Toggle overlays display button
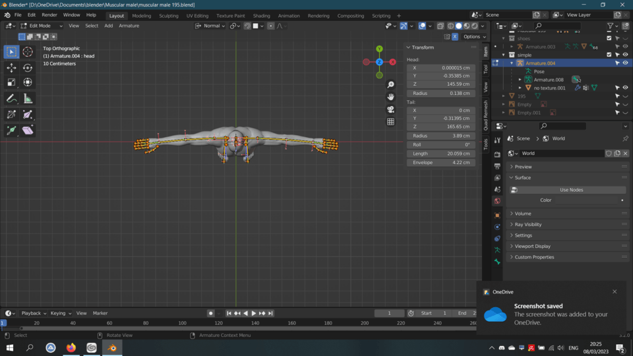 click(x=422, y=26)
